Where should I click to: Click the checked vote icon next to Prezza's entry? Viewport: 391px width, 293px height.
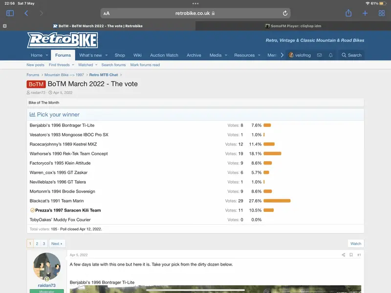pyautogui.click(x=32, y=210)
